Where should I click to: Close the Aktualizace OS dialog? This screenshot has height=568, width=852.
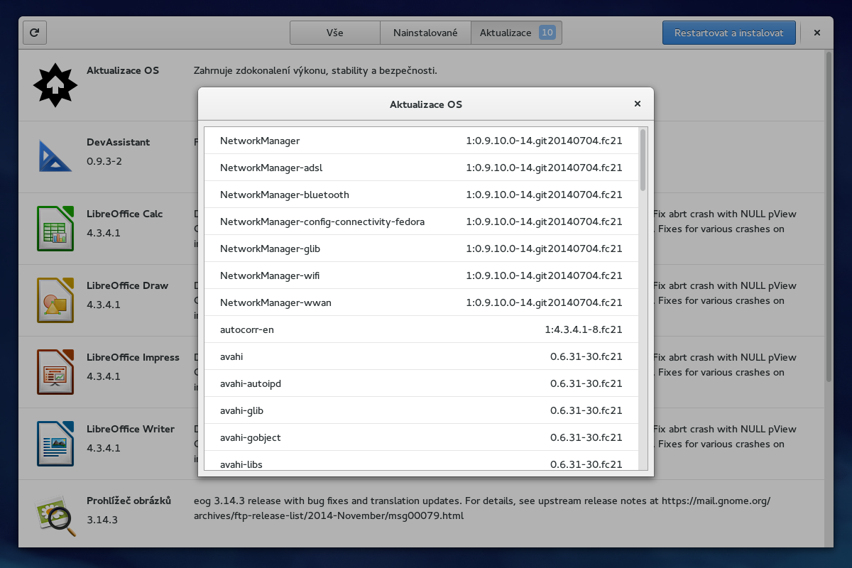(637, 103)
